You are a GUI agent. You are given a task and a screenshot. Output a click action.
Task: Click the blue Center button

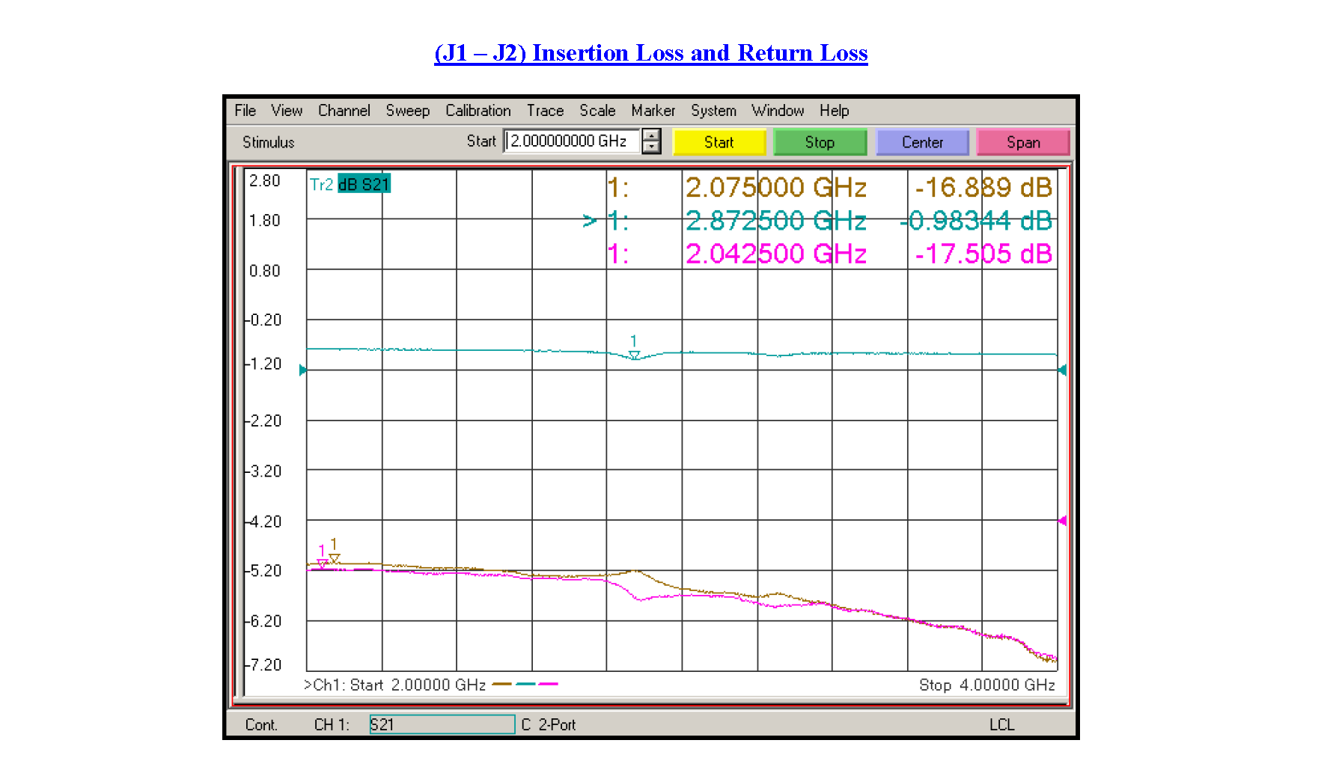[x=922, y=142]
